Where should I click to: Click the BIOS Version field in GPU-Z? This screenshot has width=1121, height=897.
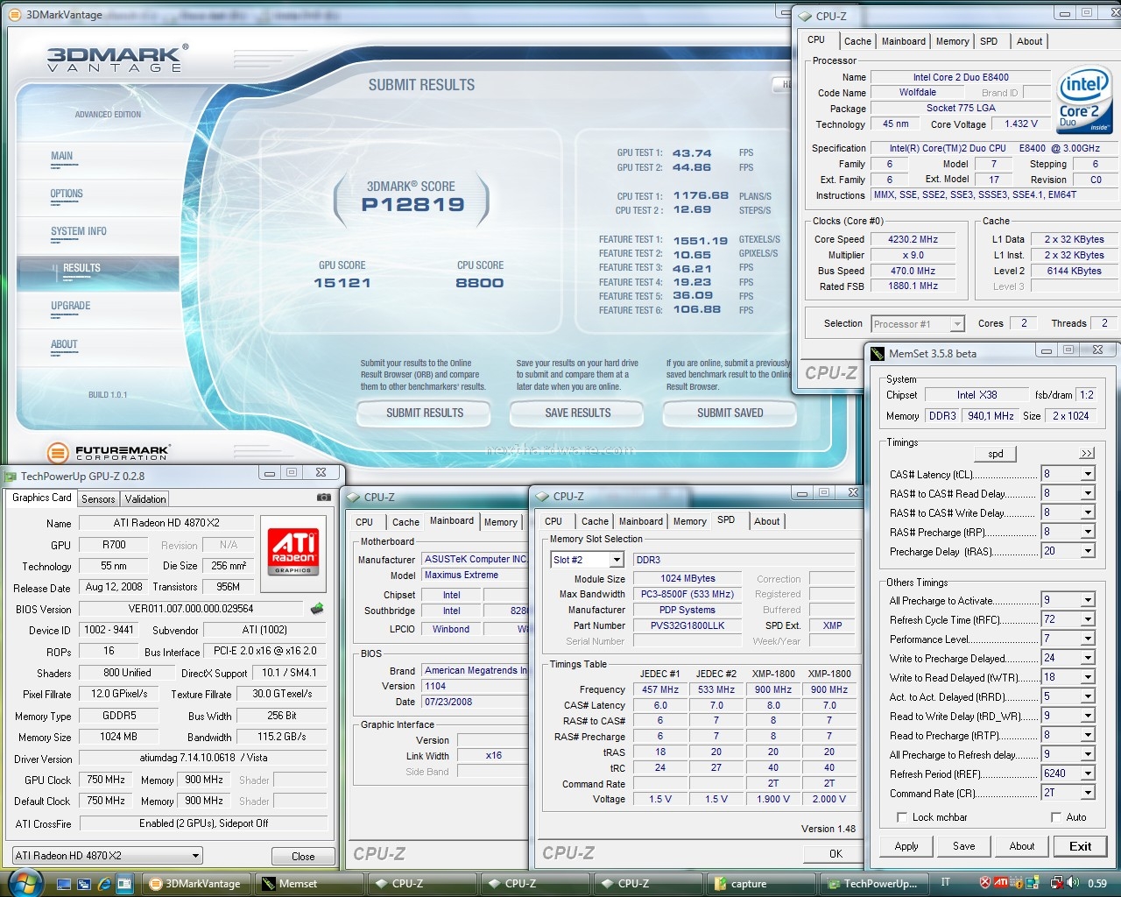click(x=191, y=609)
